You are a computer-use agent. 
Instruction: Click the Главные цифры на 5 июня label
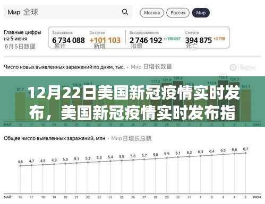pos(22,36)
